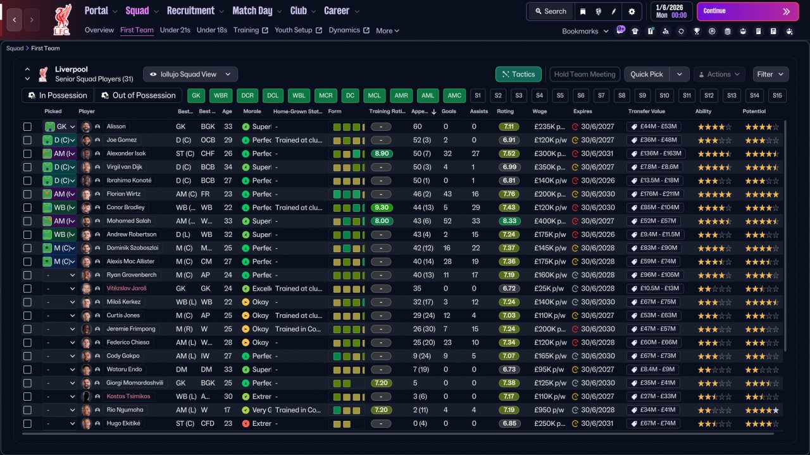Open the Dynamics tab

pos(349,30)
